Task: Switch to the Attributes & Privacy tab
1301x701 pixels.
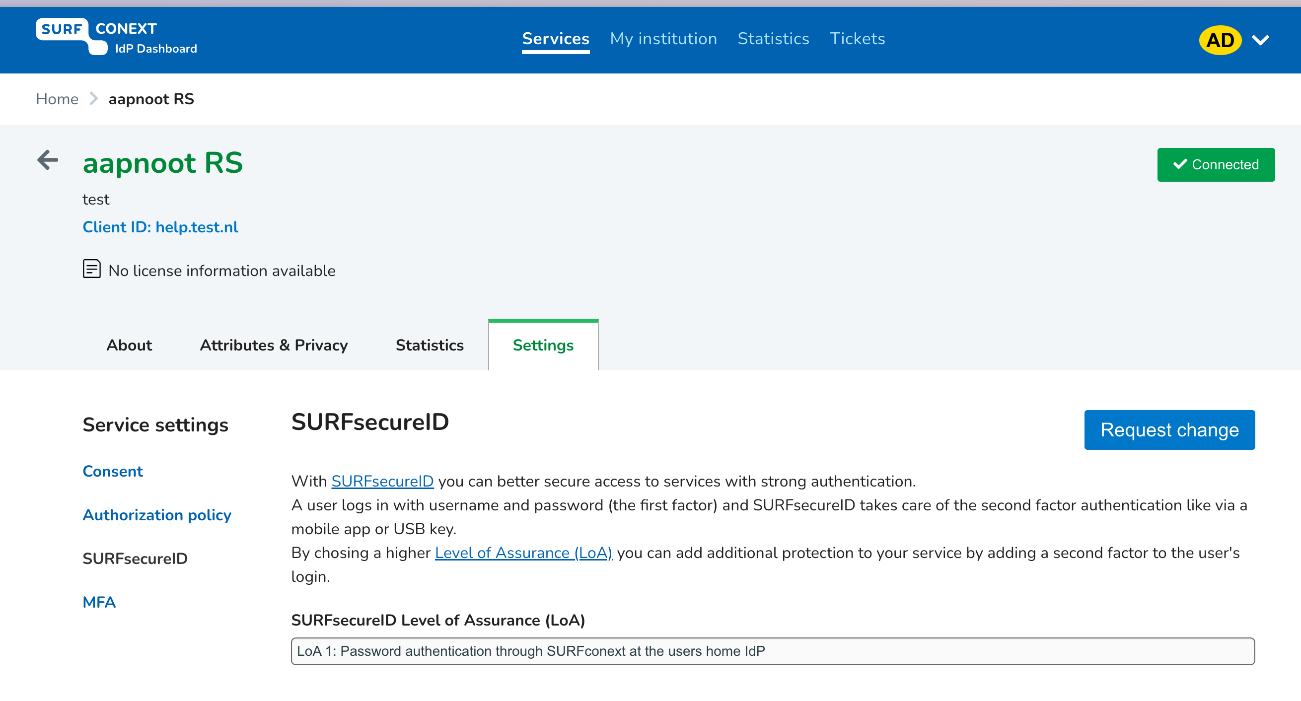Action: tap(274, 345)
